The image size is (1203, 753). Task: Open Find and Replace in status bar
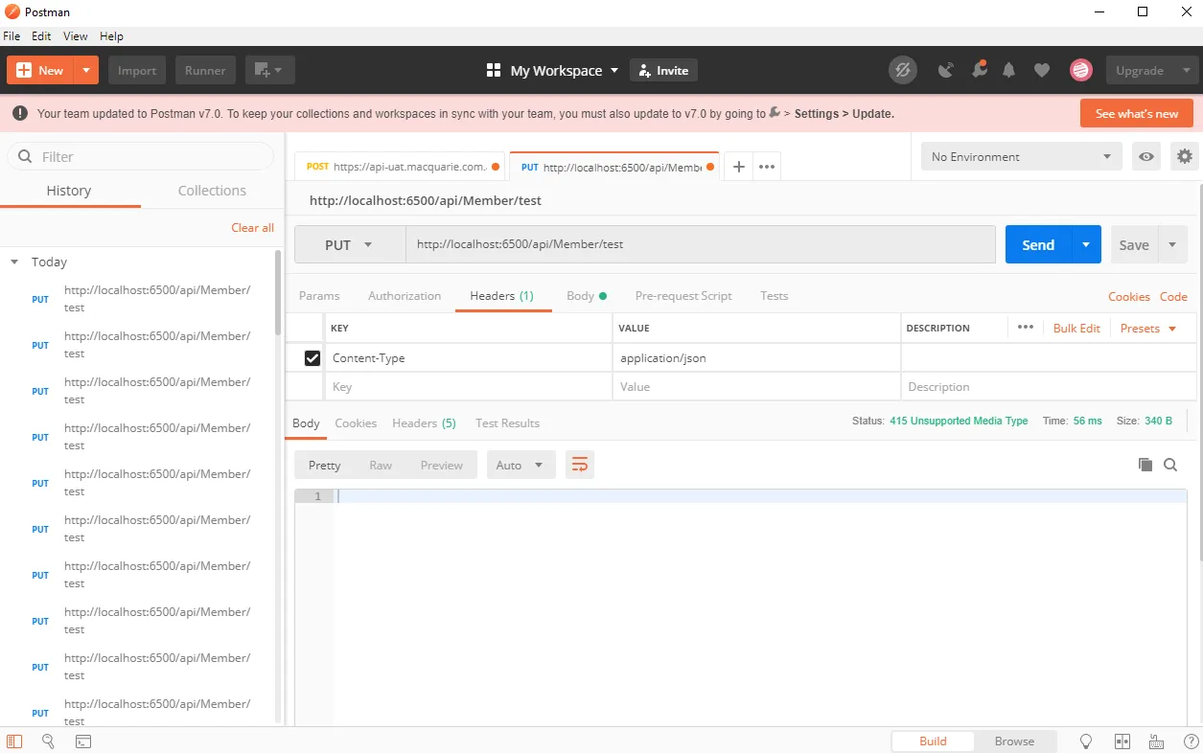pyautogui.click(x=48, y=742)
